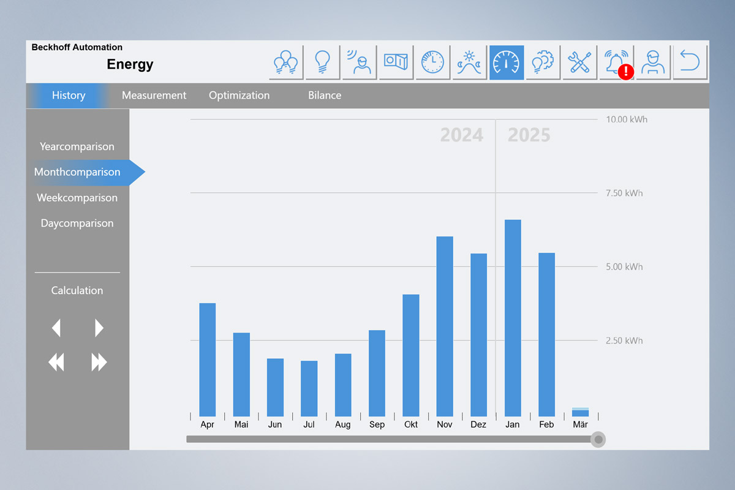735x490 pixels.
Task: Open the clock scheduler icon
Action: [x=432, y=62]
